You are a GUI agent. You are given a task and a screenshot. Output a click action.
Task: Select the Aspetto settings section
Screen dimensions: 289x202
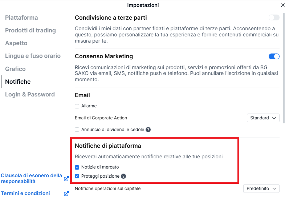coord(16,43)
